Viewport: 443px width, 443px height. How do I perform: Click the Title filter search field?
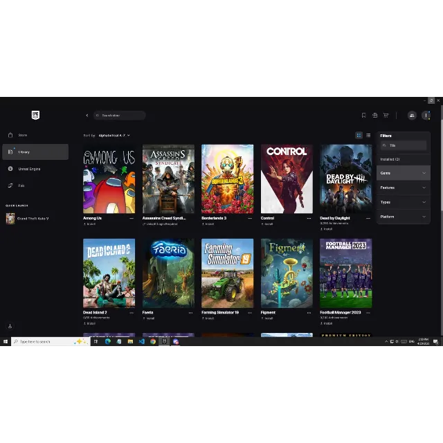pos(404,145)
